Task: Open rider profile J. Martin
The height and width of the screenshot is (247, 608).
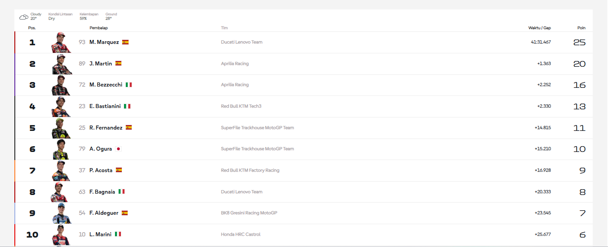Action: tap(101, 64)
